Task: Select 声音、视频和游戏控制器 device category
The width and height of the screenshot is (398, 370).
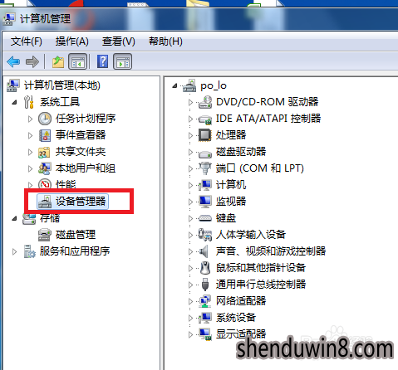Action: click(271, 251)
